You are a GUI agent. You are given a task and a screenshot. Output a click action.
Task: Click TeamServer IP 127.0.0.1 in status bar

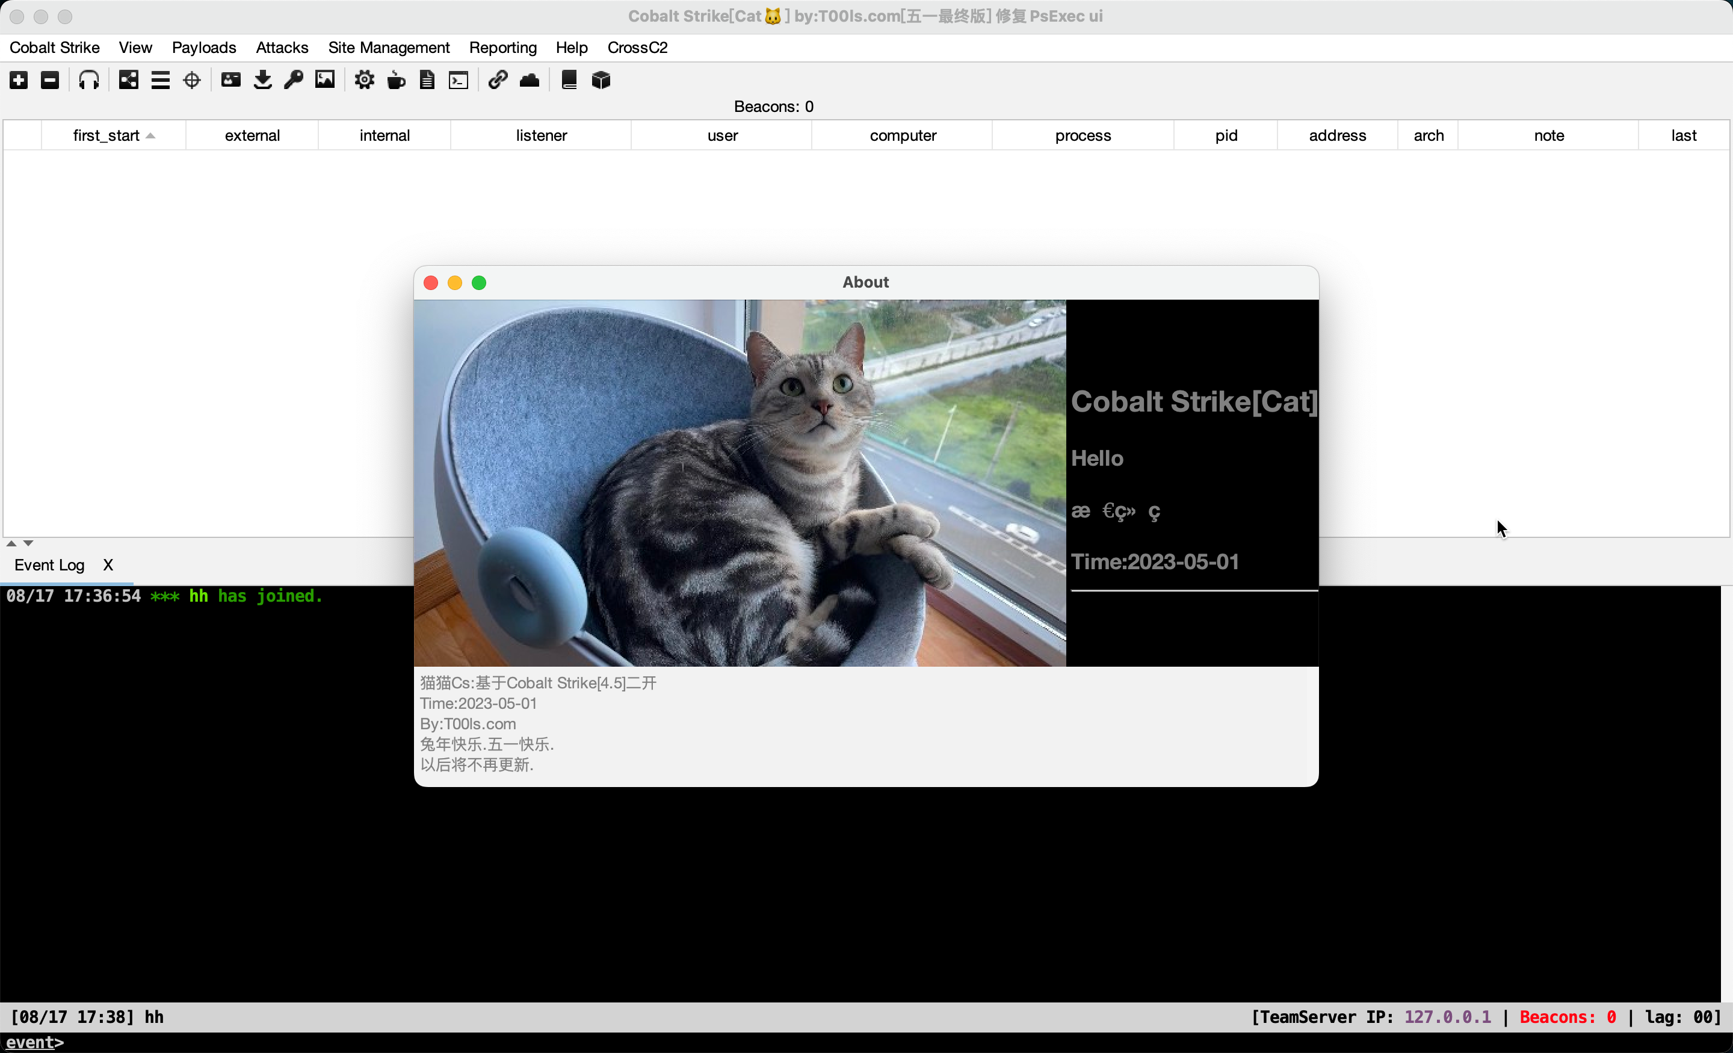coord(1447,1017)
